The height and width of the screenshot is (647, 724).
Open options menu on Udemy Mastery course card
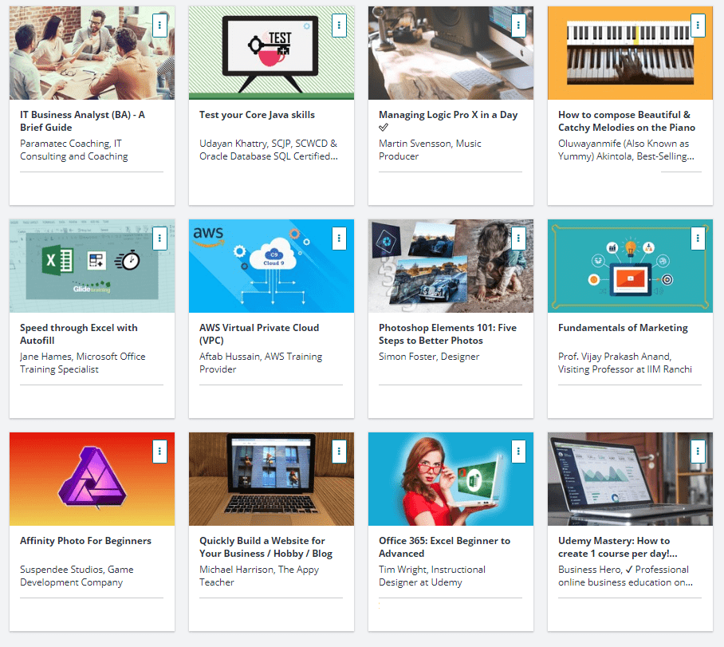[698, 451]
